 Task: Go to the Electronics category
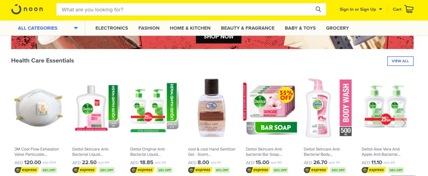[112, 28]
